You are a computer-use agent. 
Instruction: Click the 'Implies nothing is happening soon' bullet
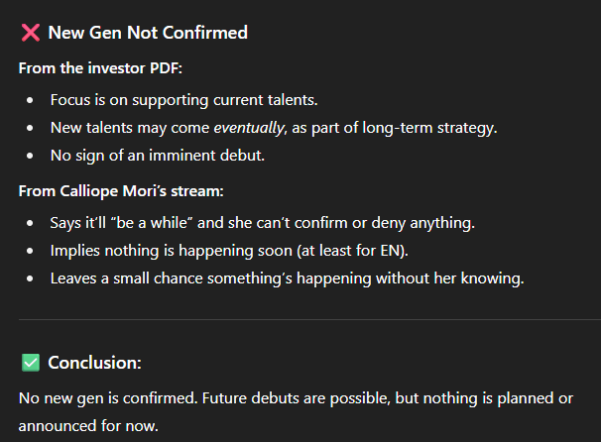[x=229, y=251]
